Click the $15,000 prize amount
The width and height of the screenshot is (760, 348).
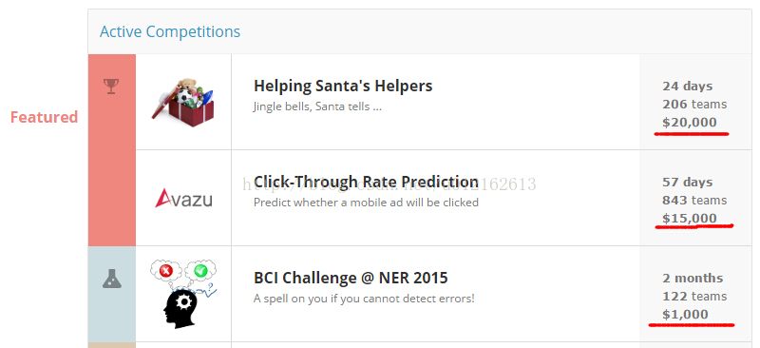coord(690,219)
